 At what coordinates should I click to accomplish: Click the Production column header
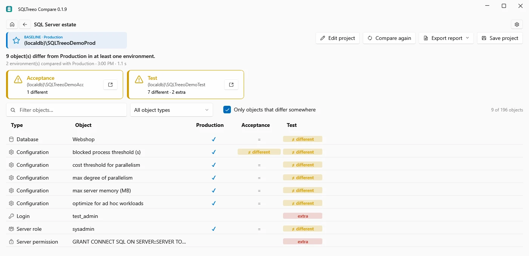210,125
